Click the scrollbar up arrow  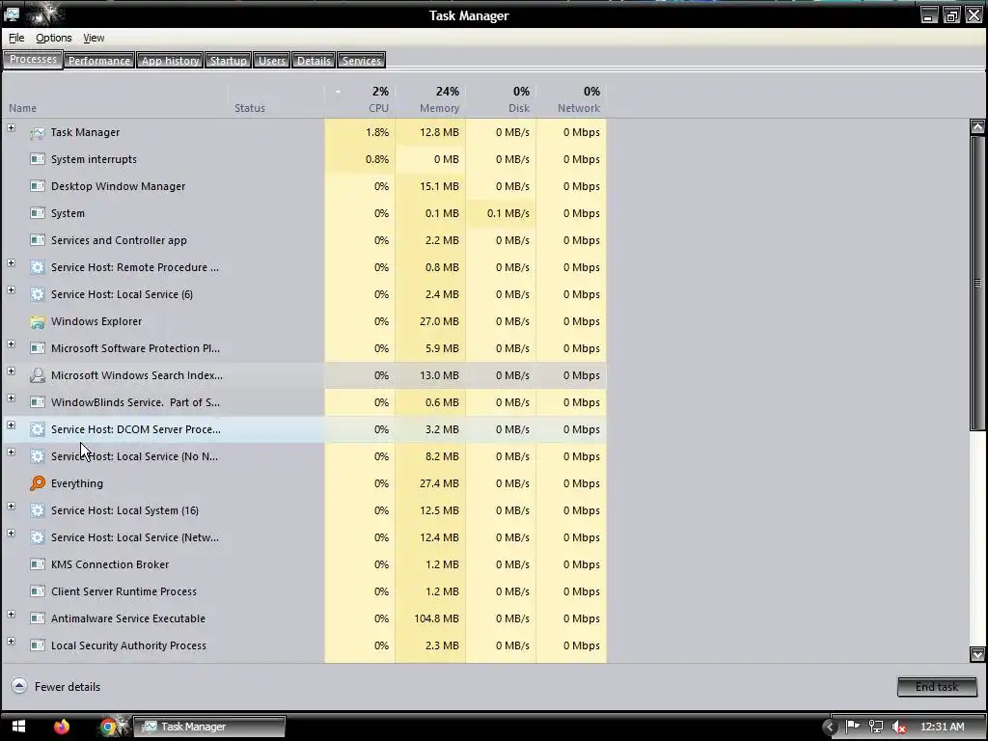click(977, 126)
